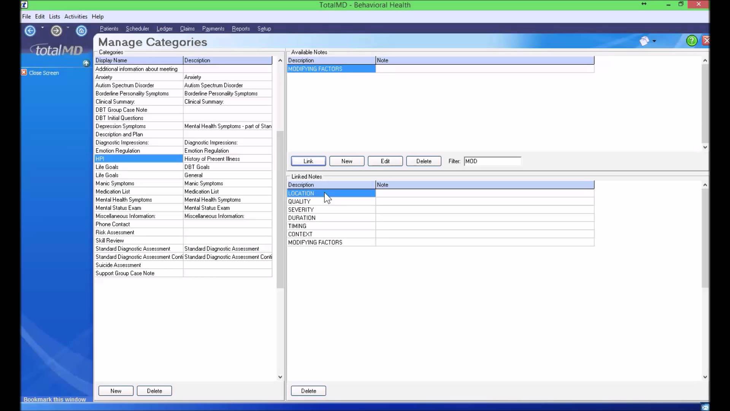Open the home screen using the home icon
The image size is (730, 411).
coord(81,31)
